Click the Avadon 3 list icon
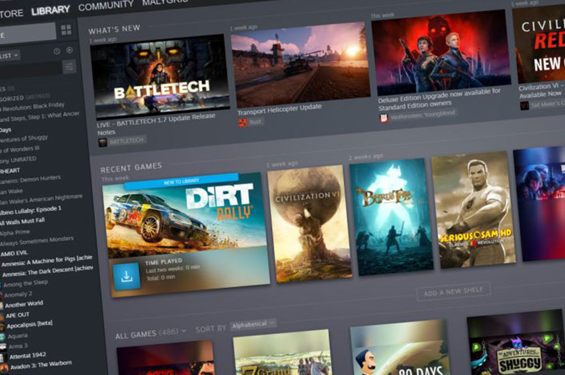Viewport: 565px width, 375px height. pyautogui.click(x=4, y=369)
